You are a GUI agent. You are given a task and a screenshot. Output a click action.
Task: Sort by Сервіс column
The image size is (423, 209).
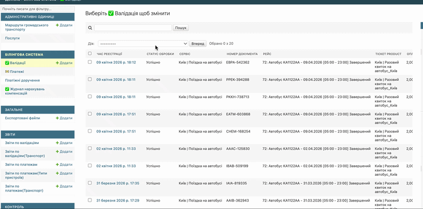tap(185, 54)
